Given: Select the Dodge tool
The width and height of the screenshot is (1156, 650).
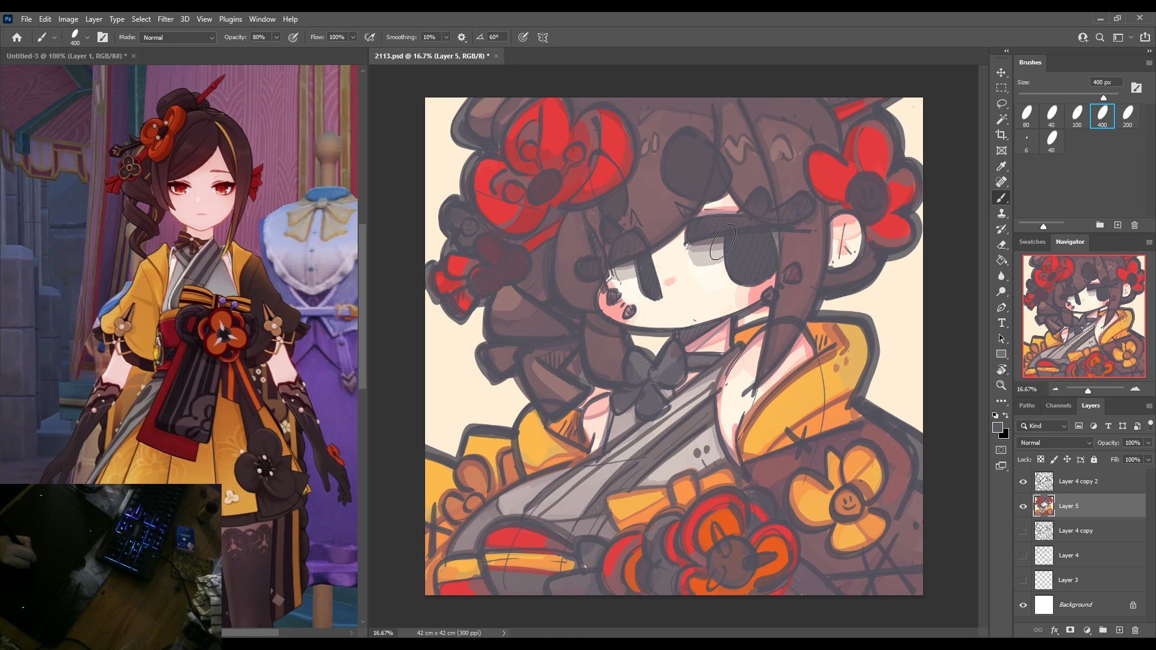Looking at the screenshot, I should [1001, 291].
